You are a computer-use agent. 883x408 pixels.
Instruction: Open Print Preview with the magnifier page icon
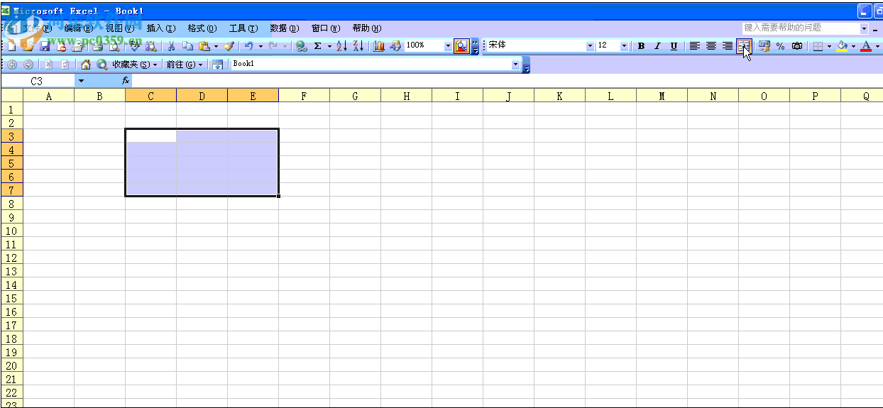pos(113,46)
